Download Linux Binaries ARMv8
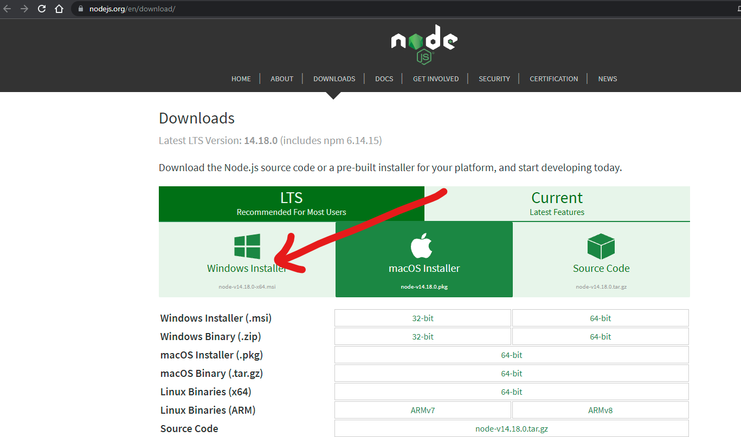 coord(601,410)
